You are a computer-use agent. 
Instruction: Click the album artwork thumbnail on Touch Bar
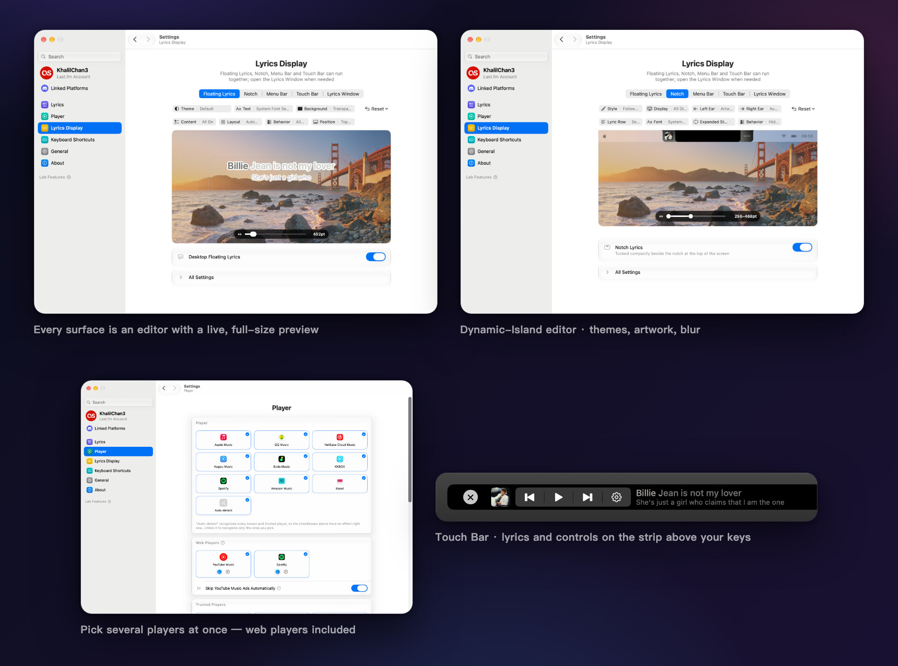(500, 497)
